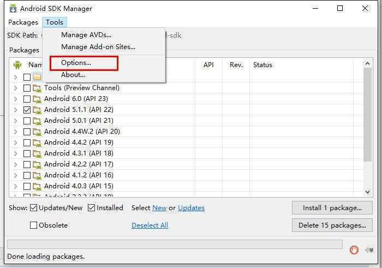Click the Android 4.4.2 (API 19) folder icon
382x268 pixels.
37,142
